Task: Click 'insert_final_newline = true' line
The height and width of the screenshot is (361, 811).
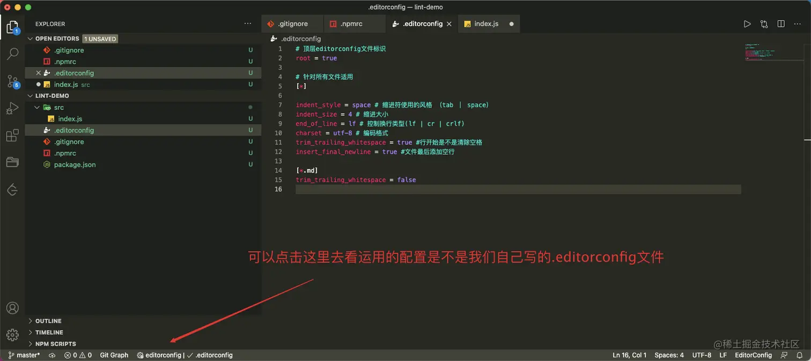Action: point(346,152)
